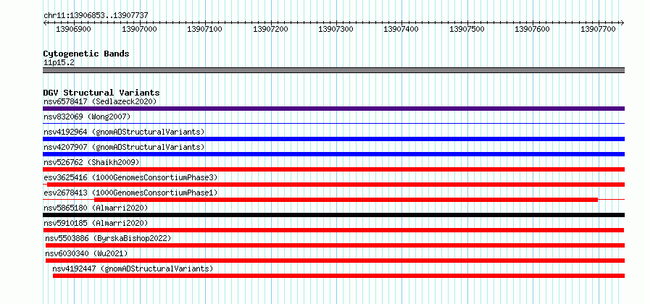Select the blue bar under nsv4192964

(333, 139)
